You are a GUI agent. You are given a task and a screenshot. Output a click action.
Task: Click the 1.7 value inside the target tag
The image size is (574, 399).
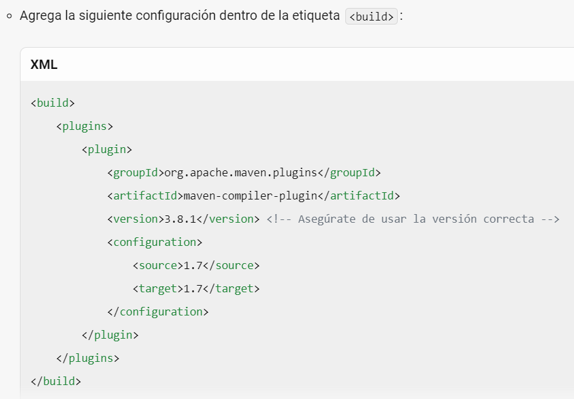coord(193,288)
